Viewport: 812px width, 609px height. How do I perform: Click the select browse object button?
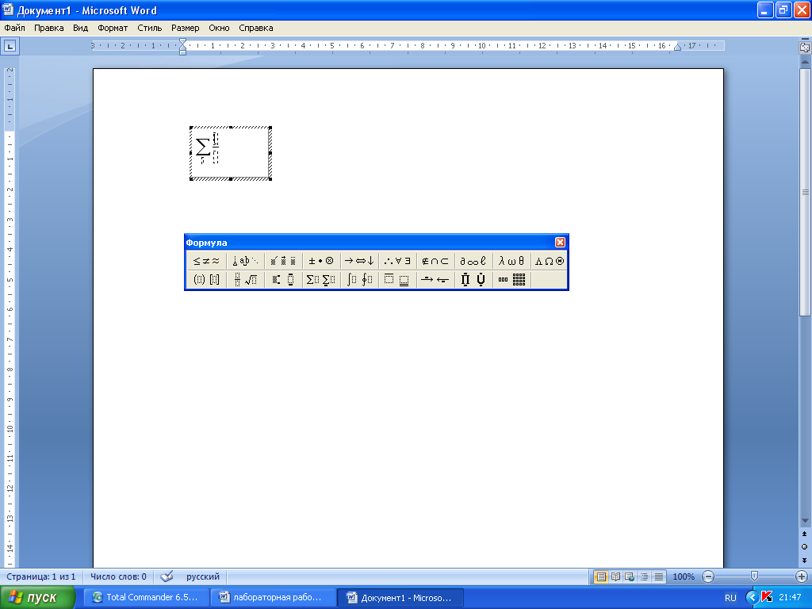805,547
